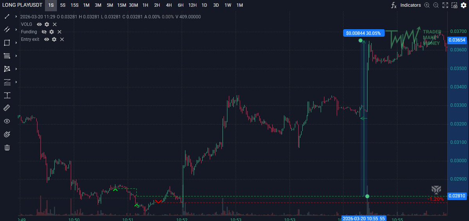Expand the rectangle tool options
The height and width of the screenshot is (221, 469).
[16, 43]
